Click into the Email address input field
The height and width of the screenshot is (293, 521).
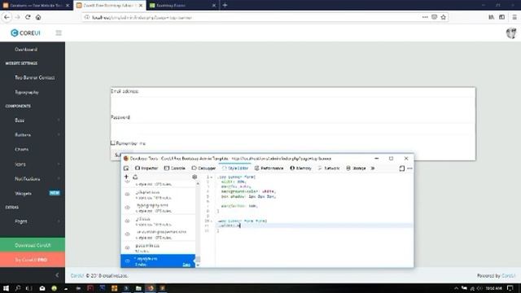[293, 103]
